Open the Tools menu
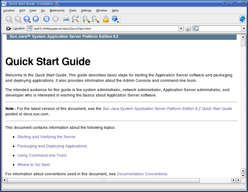Viewport: 248px width, 192px height. [x=73, y=10]
